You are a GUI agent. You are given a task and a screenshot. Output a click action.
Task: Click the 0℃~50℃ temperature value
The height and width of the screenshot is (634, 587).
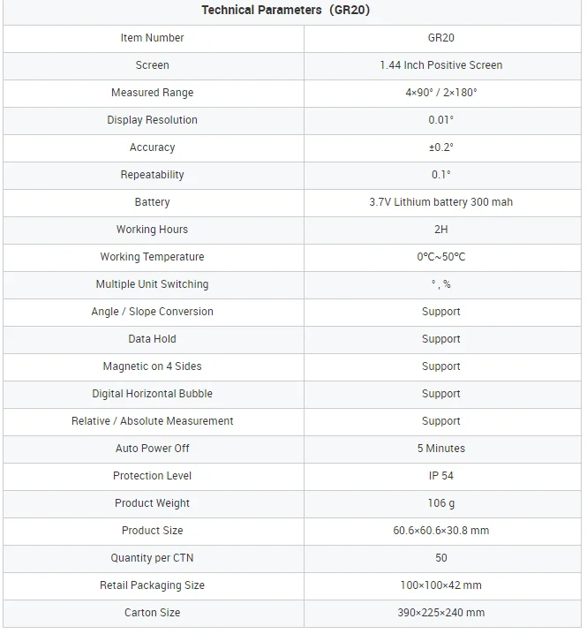point(440,257)
